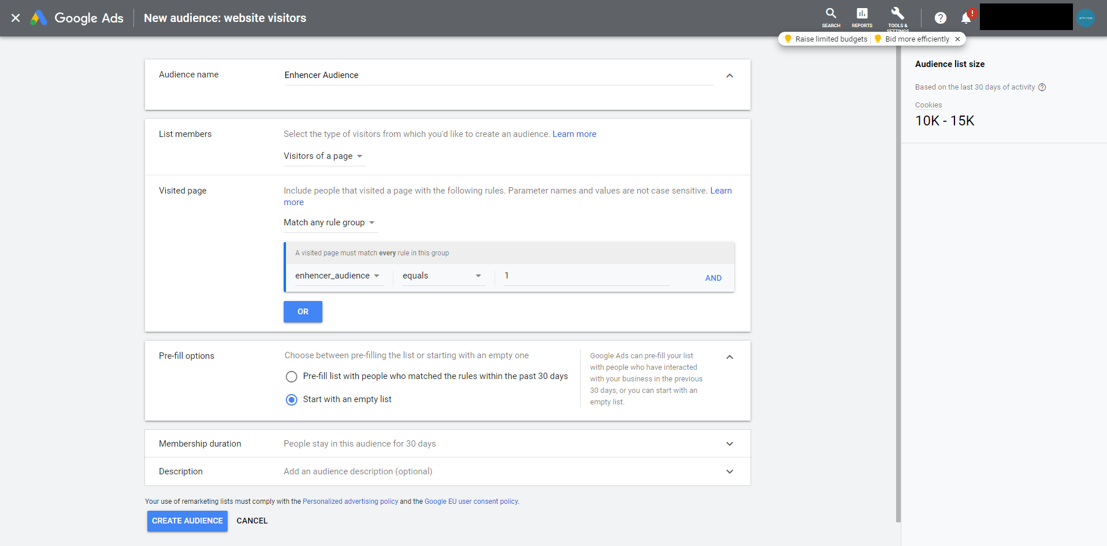This screenshot has height=546, width=1107.
Task: Click CREATE AUDIENCE button
Action: (187, 521)
